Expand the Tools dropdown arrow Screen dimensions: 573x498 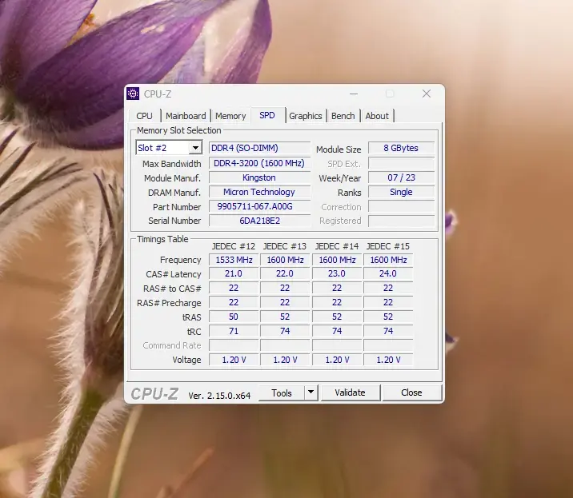(311, 392)
